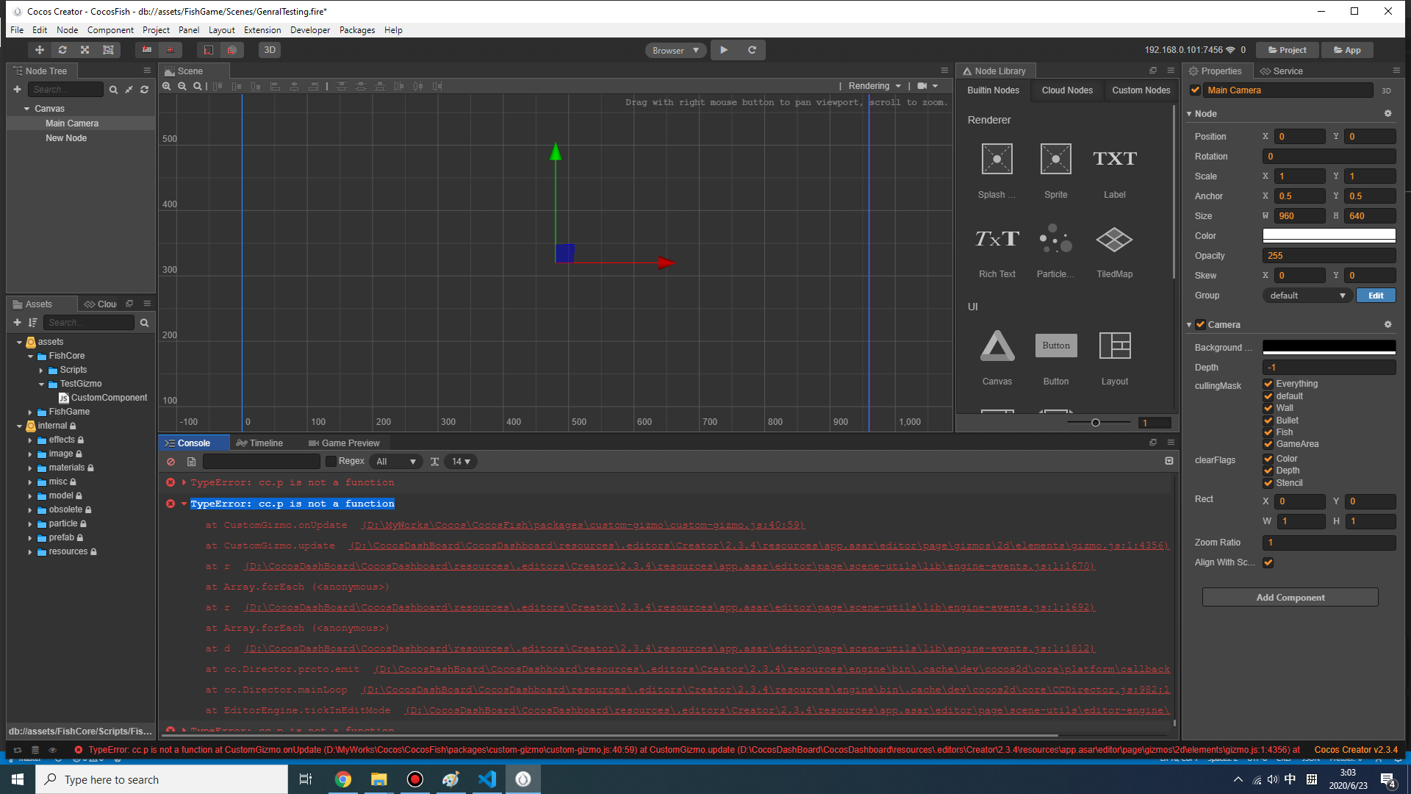
Task: Click the TiledMap node icon
Action: click(1114, 240)
